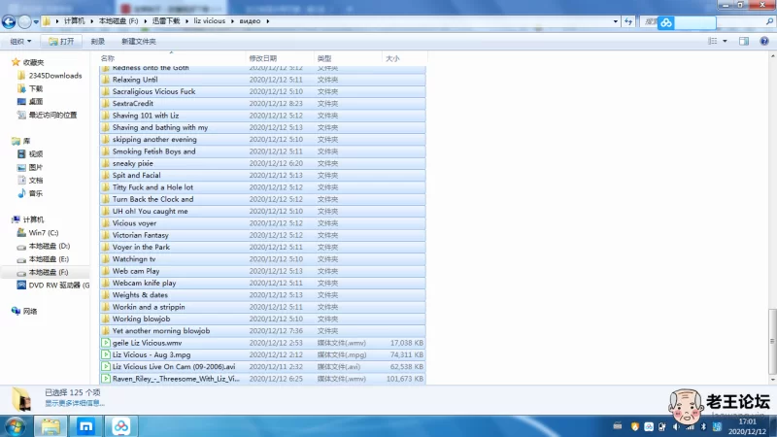The width and height of the screenshot is (777, 437).
Task: Click the search magnifier icon
Action: point(769,21)
